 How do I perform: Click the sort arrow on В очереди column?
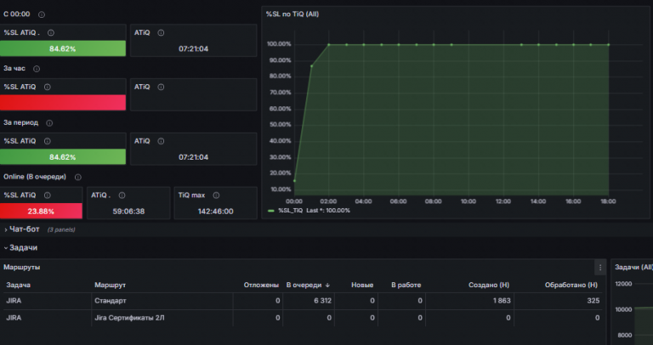pos(327,285)
